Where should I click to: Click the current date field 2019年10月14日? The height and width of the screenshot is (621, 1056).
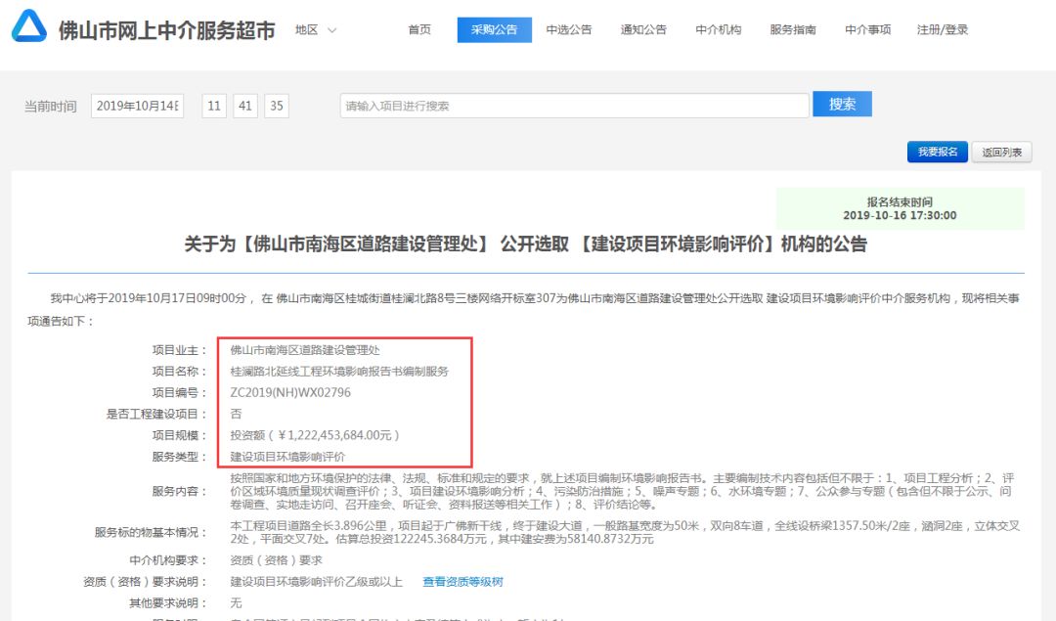138,106
